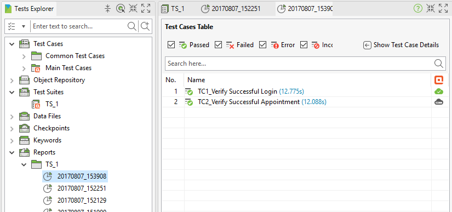This screenshot has width=452, height=212.
Task: Select Common Test Cases folder label
Action: click(75, 56)
